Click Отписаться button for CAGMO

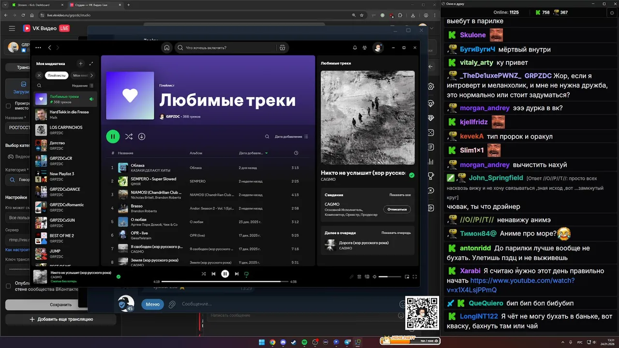click(397, 209)
